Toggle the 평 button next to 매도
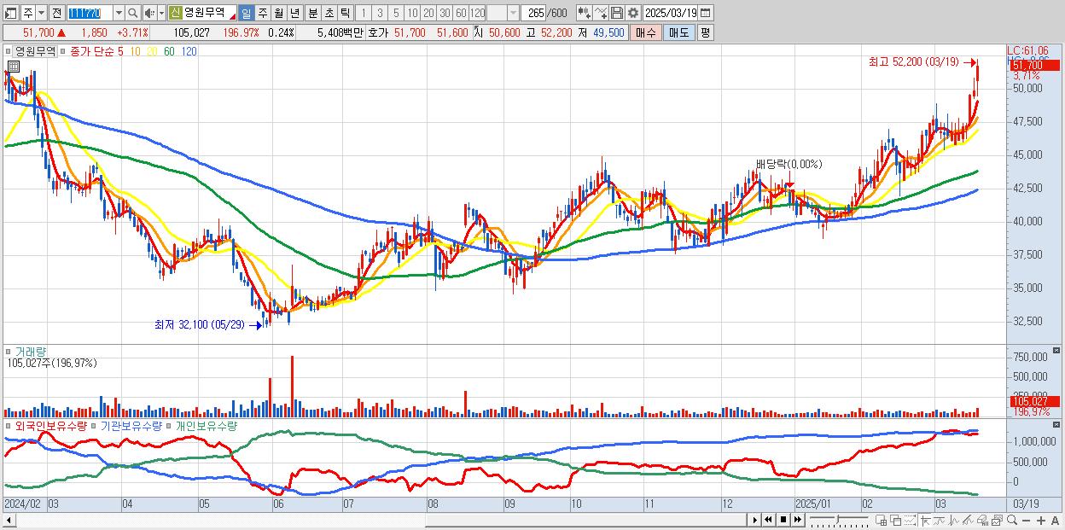Screen dimensions: 1065x530 (705, 32)
